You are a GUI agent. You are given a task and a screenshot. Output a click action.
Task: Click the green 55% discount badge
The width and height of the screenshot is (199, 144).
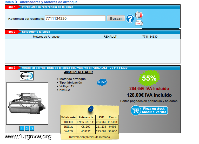coord(149,78)
